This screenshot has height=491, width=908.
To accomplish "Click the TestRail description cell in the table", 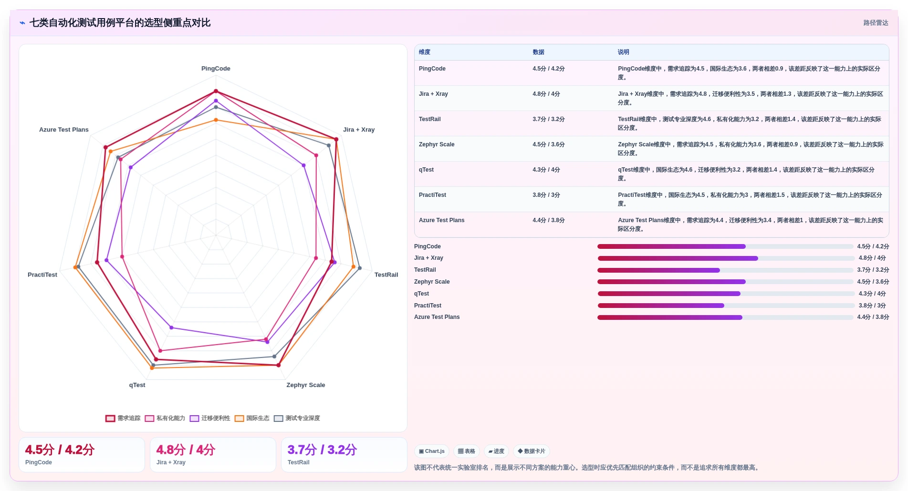I will [751, 123].
